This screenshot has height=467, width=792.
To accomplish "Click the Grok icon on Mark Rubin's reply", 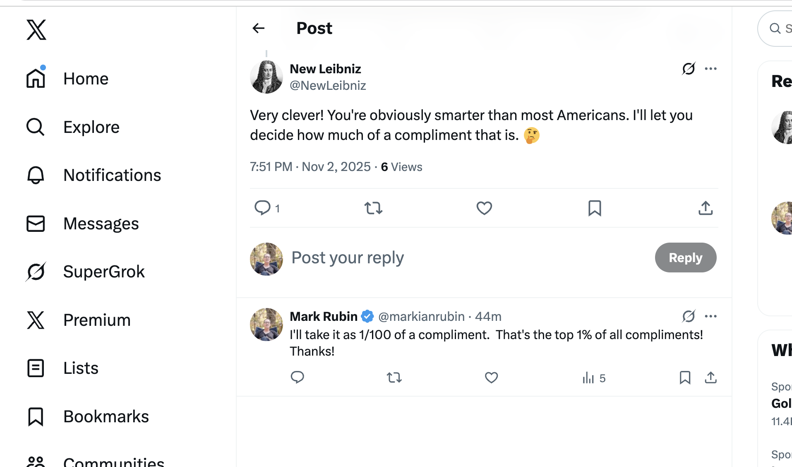I will click(x=689, y=316).
